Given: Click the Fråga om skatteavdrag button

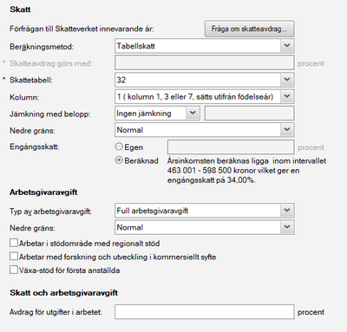Looking at the screenshot, I should (x=249, y=29).
